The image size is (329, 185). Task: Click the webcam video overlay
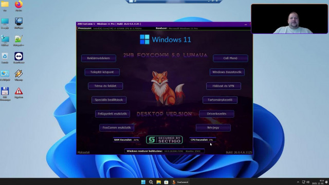[x=289, y=19]
